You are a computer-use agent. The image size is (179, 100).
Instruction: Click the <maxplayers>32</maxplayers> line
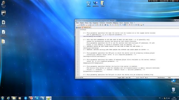tap(93, 63)
